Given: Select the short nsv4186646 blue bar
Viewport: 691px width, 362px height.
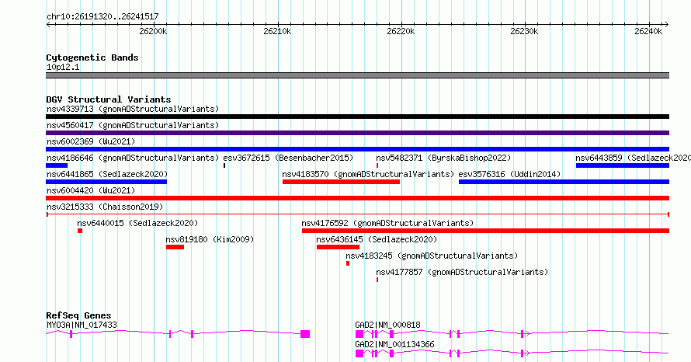Looking at the screenshot, I should click(x=57, y=165).
